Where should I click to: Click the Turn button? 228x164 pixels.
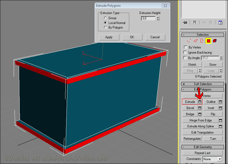click(213, 139)
